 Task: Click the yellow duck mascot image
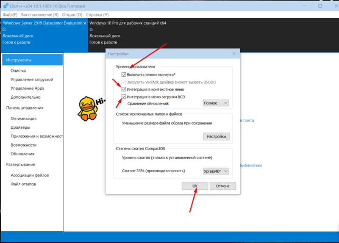88,108
